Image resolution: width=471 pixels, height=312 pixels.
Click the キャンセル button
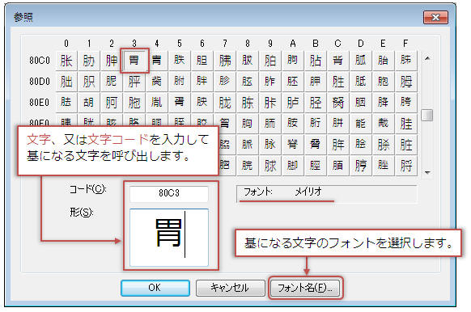point(230,288)
